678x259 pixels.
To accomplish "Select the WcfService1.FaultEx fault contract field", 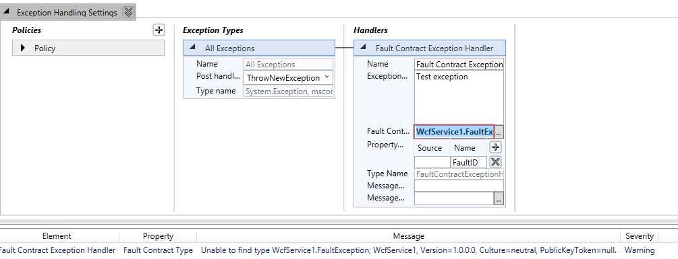I will [453, 132].
